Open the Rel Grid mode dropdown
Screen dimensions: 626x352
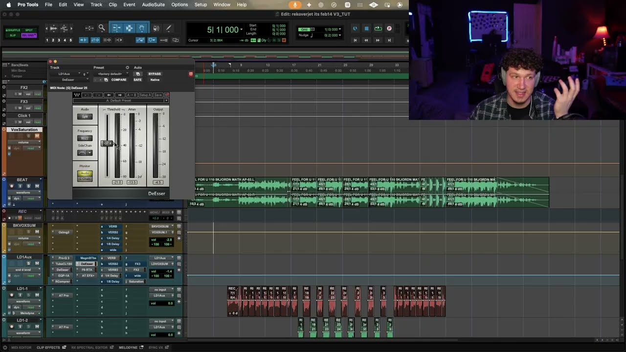(28, 35)
